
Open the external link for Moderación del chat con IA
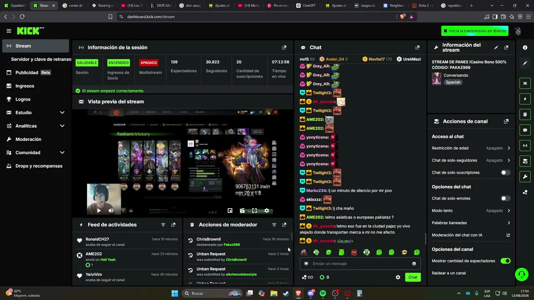coord(508,235)
